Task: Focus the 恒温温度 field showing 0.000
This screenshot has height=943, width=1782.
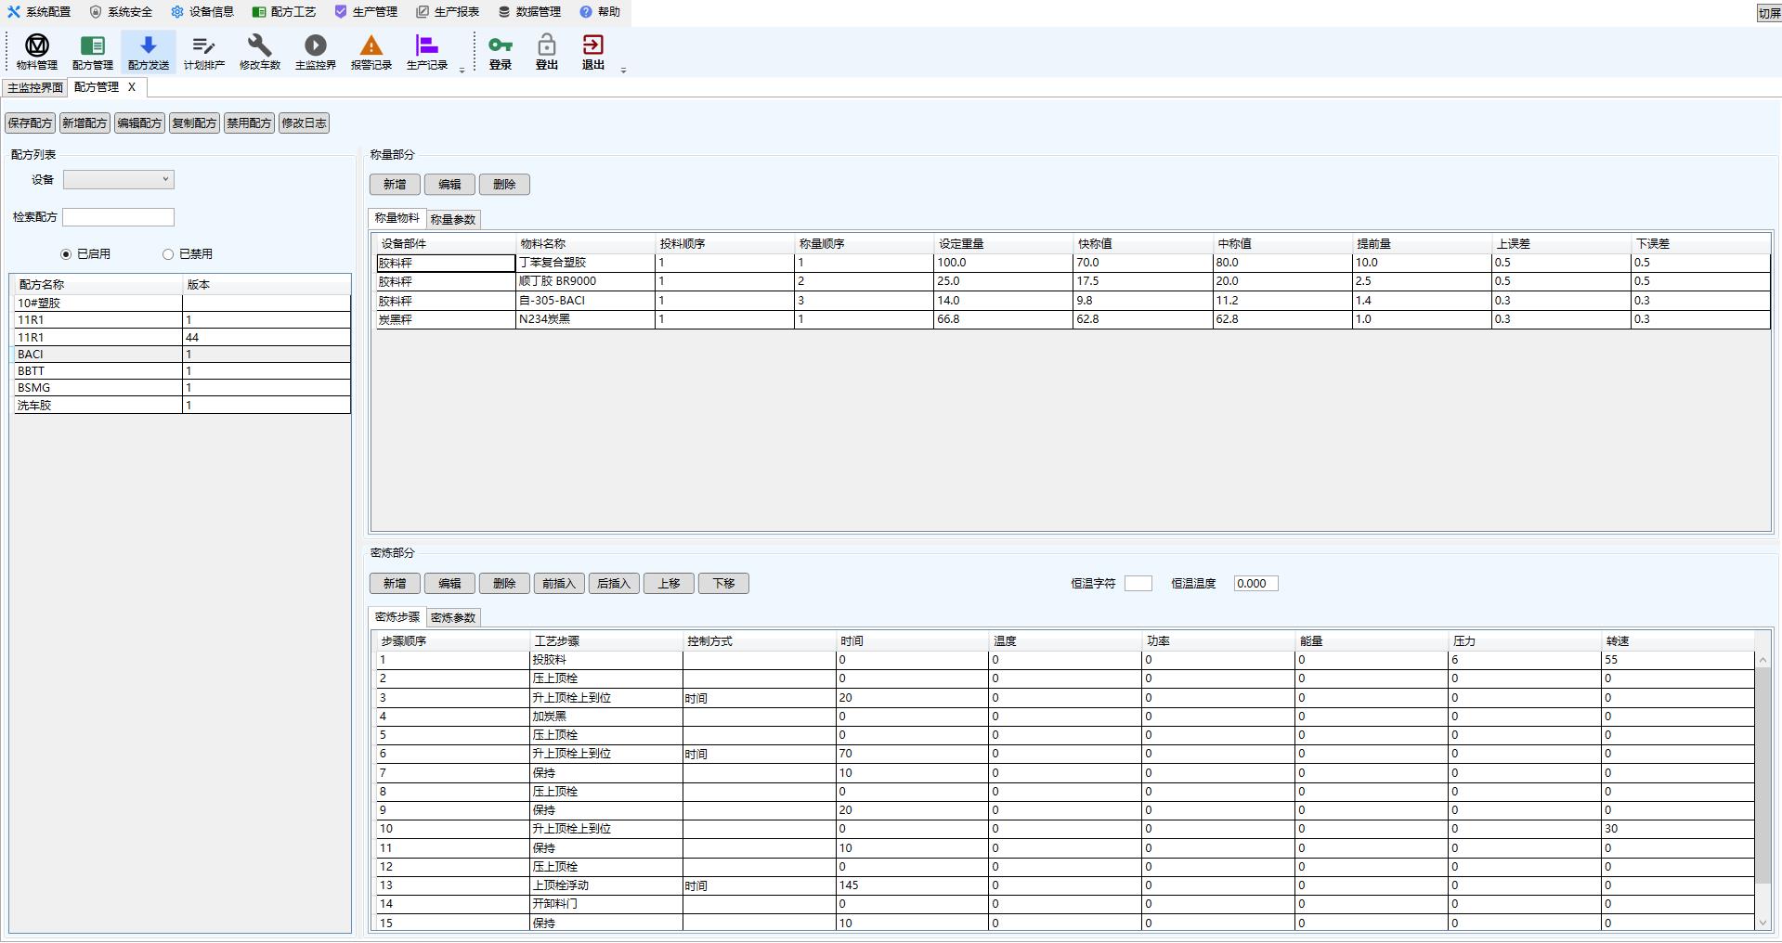Action: 1255,584
